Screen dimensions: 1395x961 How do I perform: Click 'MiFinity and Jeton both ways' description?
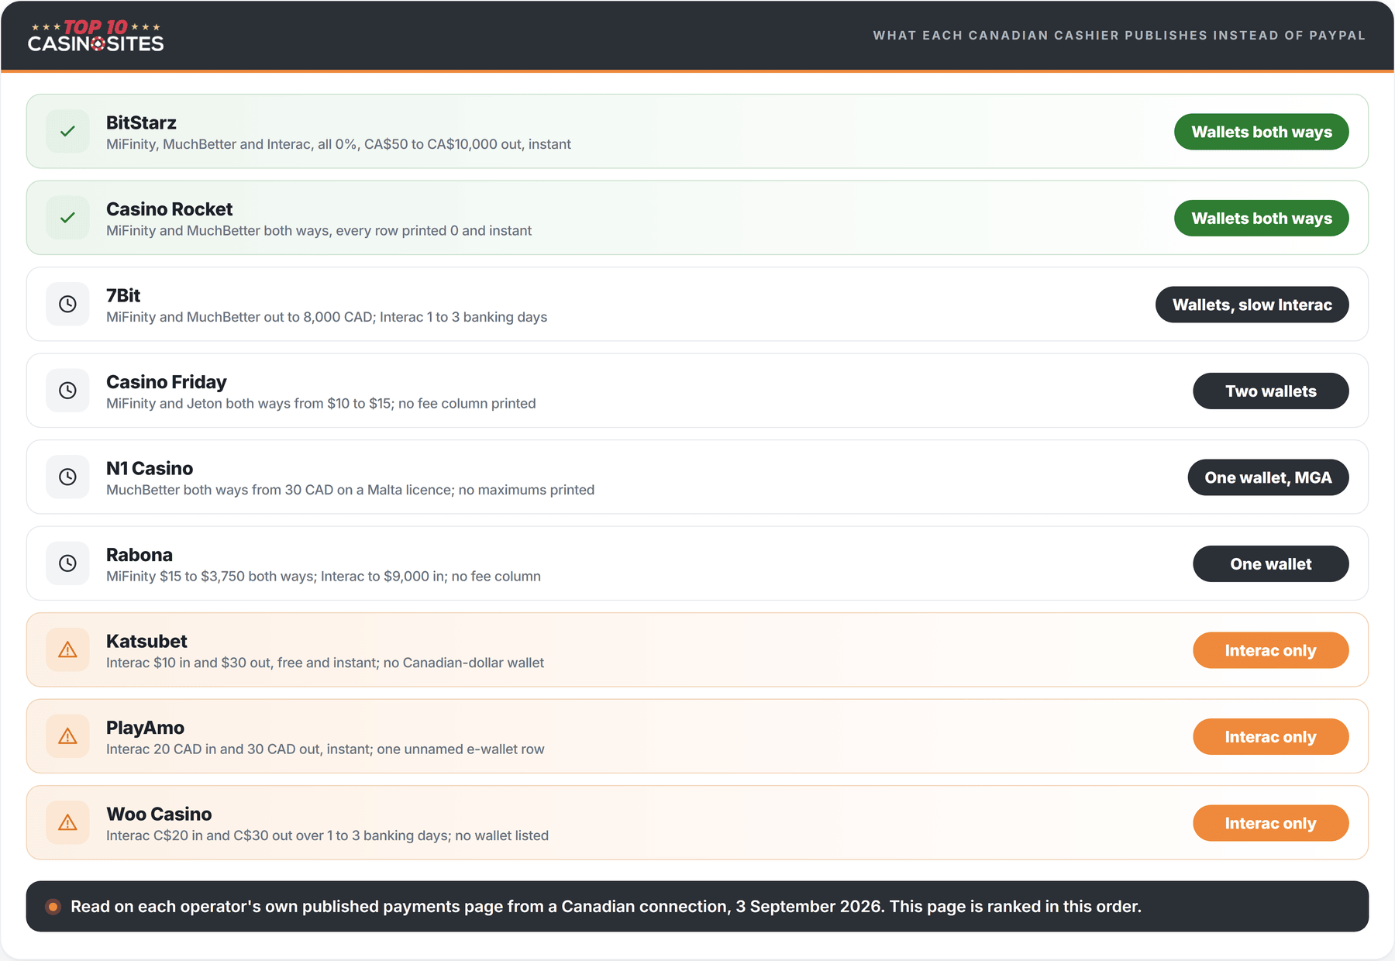point(321,404)
